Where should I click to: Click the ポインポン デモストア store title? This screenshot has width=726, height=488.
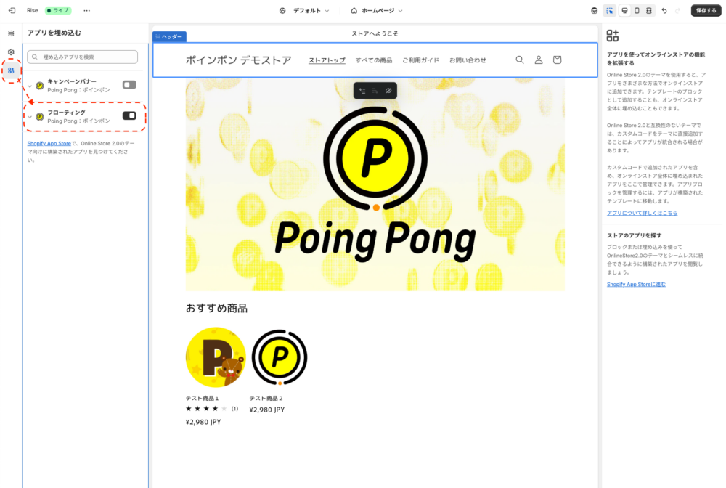238,60
